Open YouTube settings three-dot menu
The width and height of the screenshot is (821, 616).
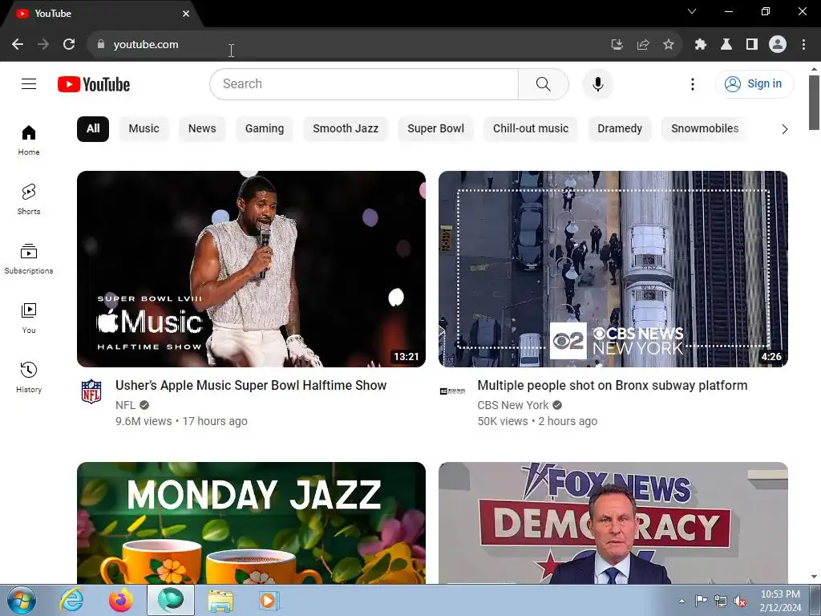coord(693,83)
